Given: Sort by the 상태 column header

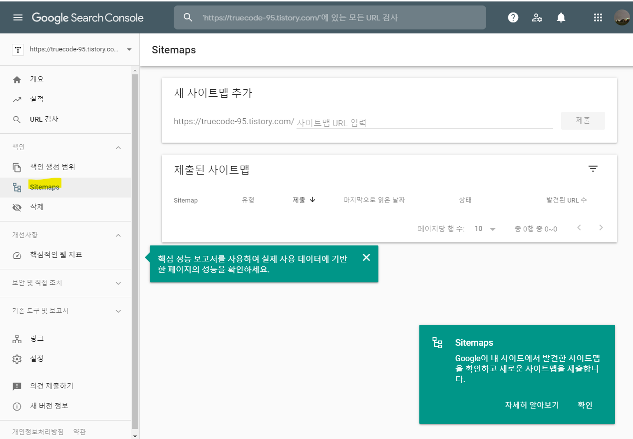Looking at the screenshot, I should pyautogui.click(x=465, y=200).
